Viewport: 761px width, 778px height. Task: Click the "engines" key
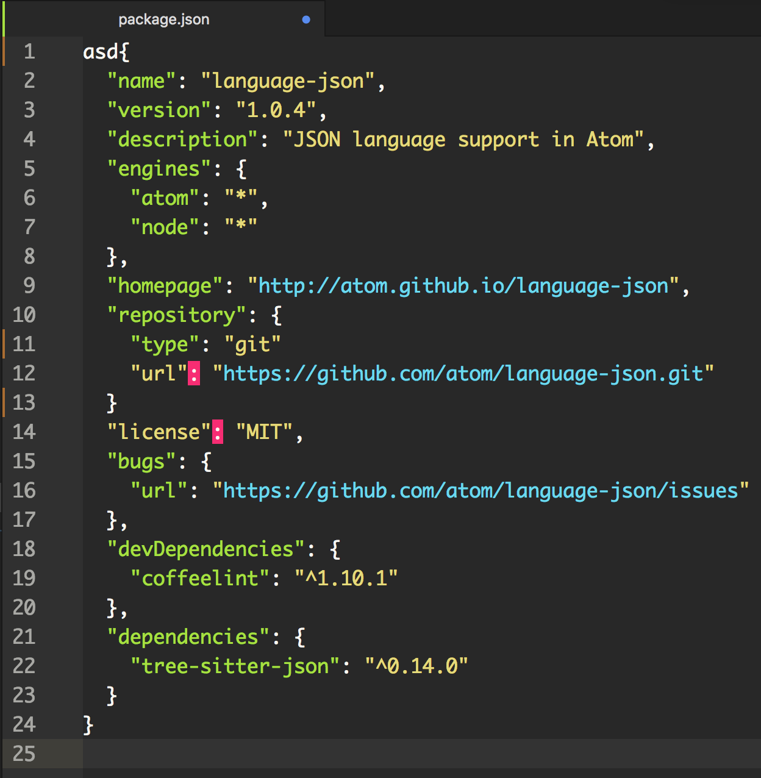pos(159,169)
